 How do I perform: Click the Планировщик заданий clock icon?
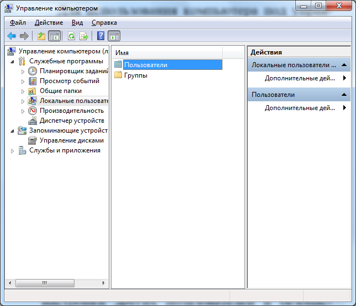pyautogui.click(x=33, y=71)
